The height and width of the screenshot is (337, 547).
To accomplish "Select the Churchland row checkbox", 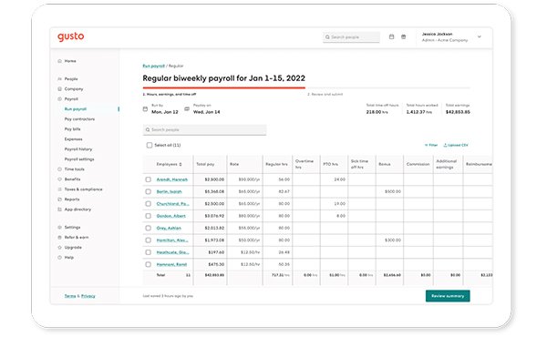I will click(x=149, y=203).
